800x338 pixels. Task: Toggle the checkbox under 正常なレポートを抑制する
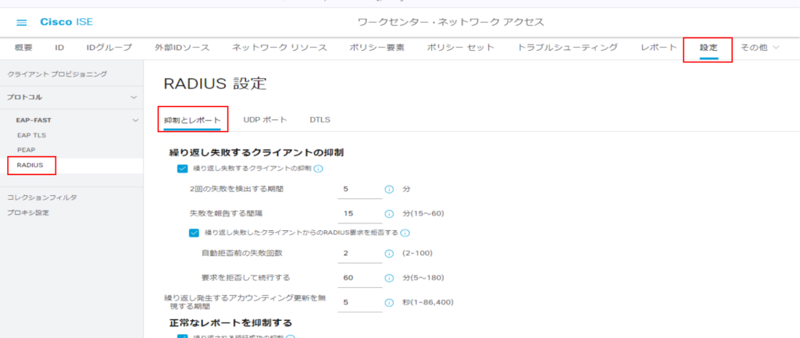point(182,336)
